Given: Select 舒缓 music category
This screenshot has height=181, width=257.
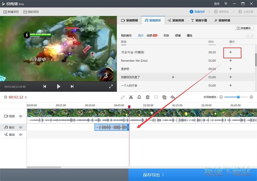Looking at the screenshot, I should [x=178, y=36].
